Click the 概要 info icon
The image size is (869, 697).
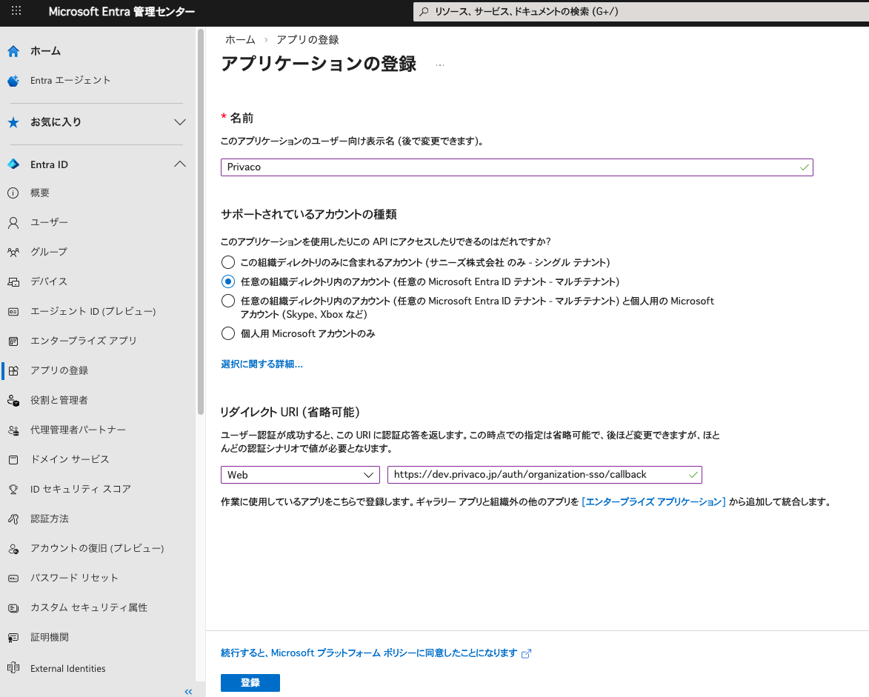click(x=13, y=193)
